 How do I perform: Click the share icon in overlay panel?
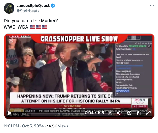pos(136,43)
